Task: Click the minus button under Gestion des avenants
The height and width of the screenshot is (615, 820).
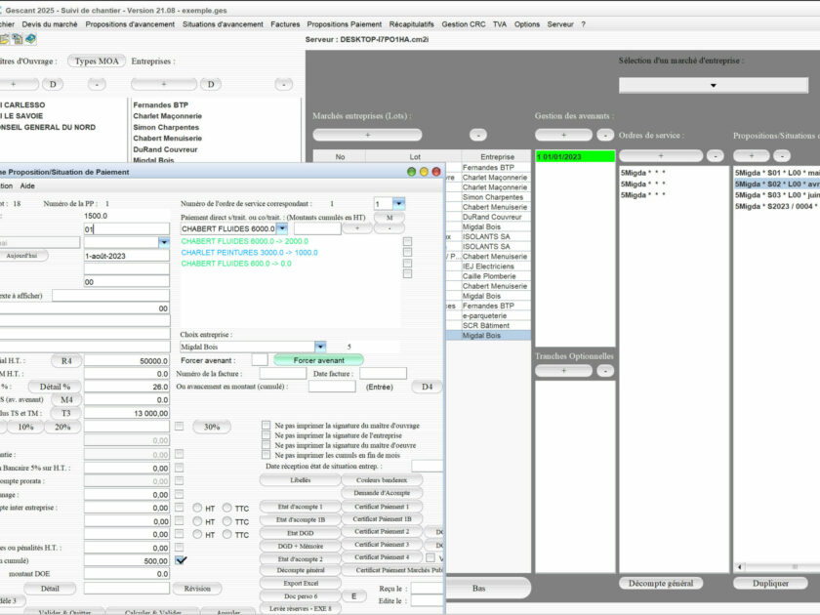Action: click(x=605, y=135)
